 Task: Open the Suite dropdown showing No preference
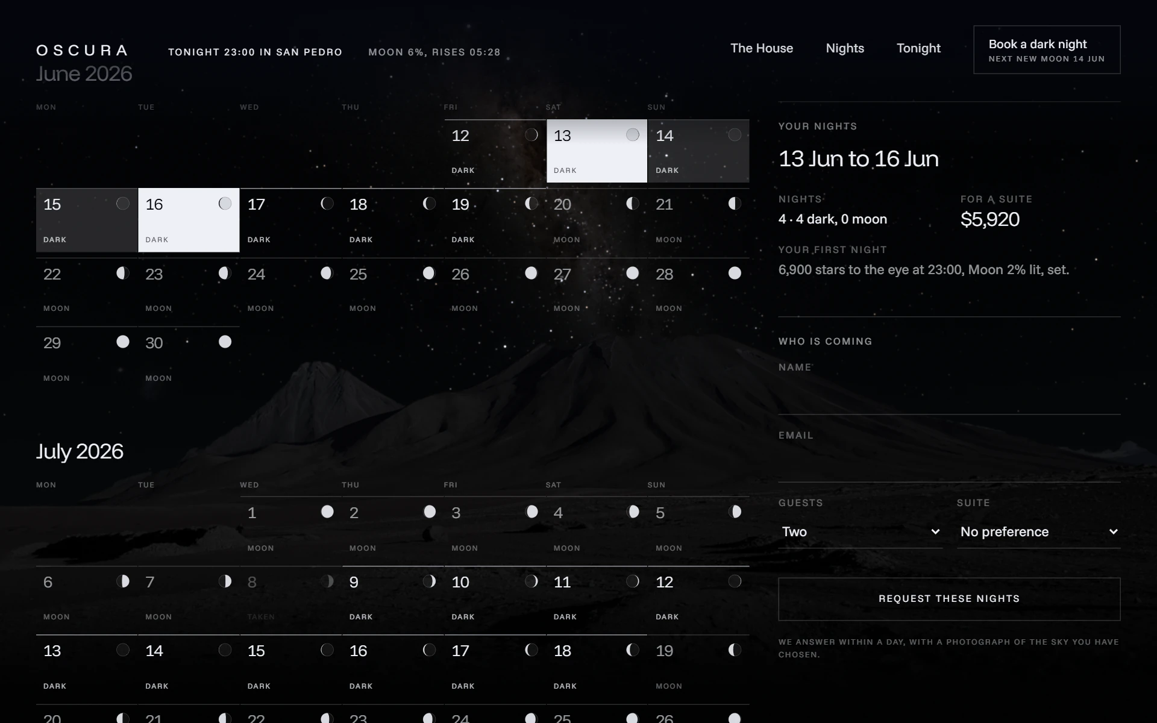(1039, 532)
